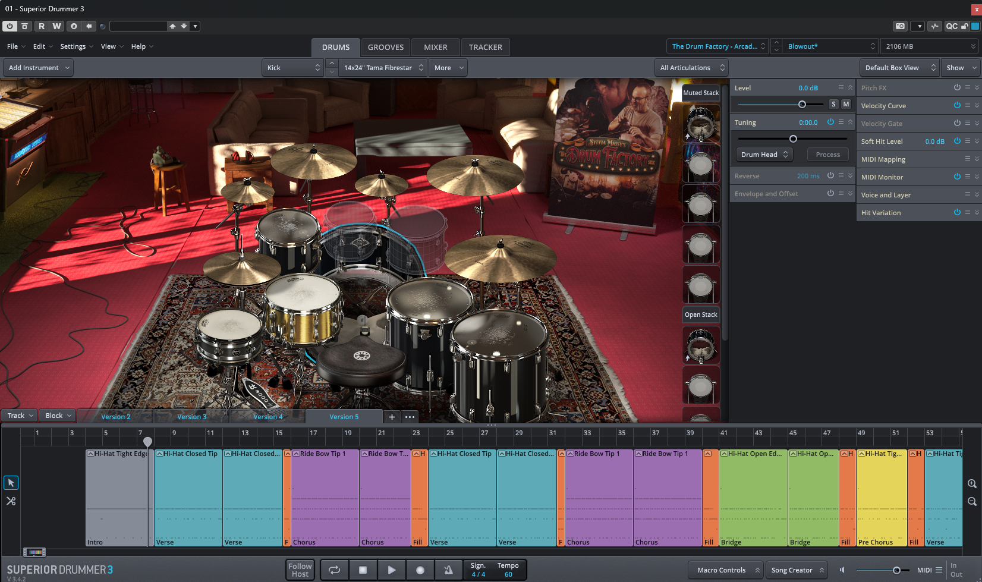Select the Pre Chorus yellow song block
This screenshot has width=982, height=582.
[x=881, y=499]
